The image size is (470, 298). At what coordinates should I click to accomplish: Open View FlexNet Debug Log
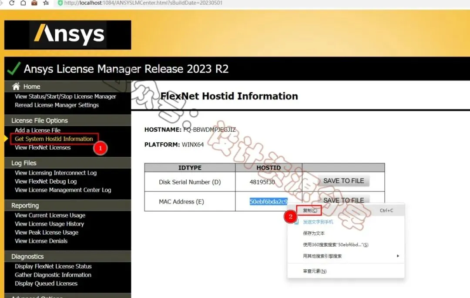(46, 181)
